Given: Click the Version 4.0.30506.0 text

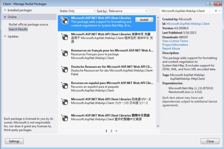Looking at the screenshot, I should coord(175,28).
